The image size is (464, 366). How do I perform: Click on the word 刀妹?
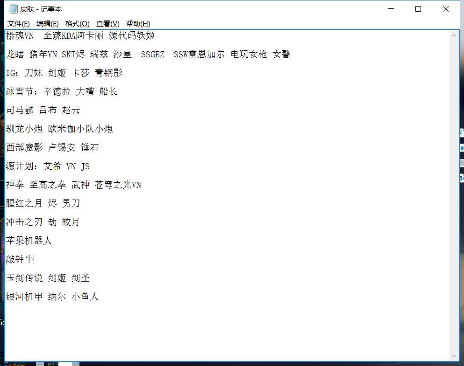tap(34, 73)
